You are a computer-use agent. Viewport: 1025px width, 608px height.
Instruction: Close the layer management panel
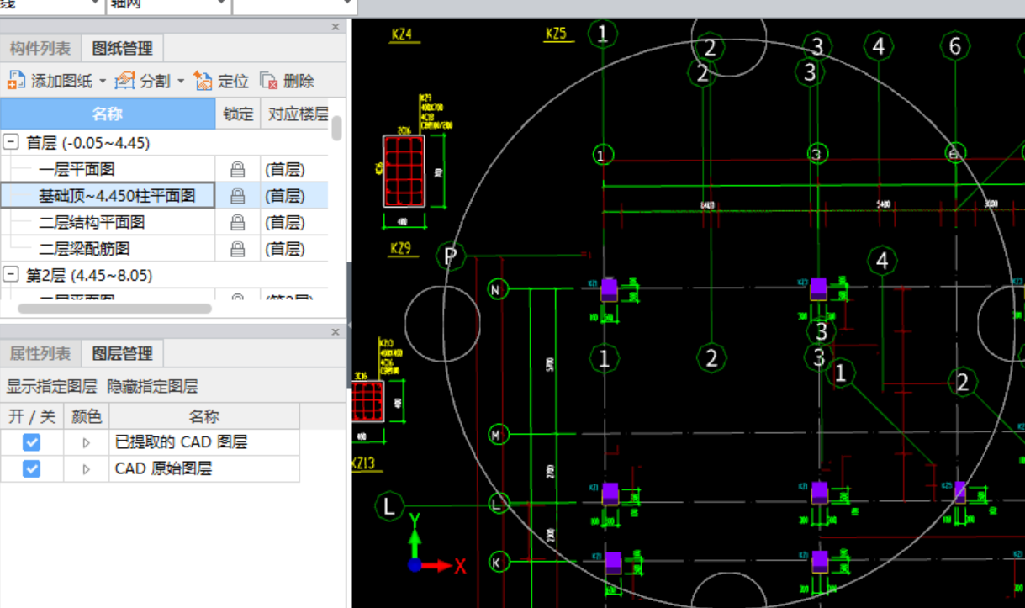coord(336,333)
